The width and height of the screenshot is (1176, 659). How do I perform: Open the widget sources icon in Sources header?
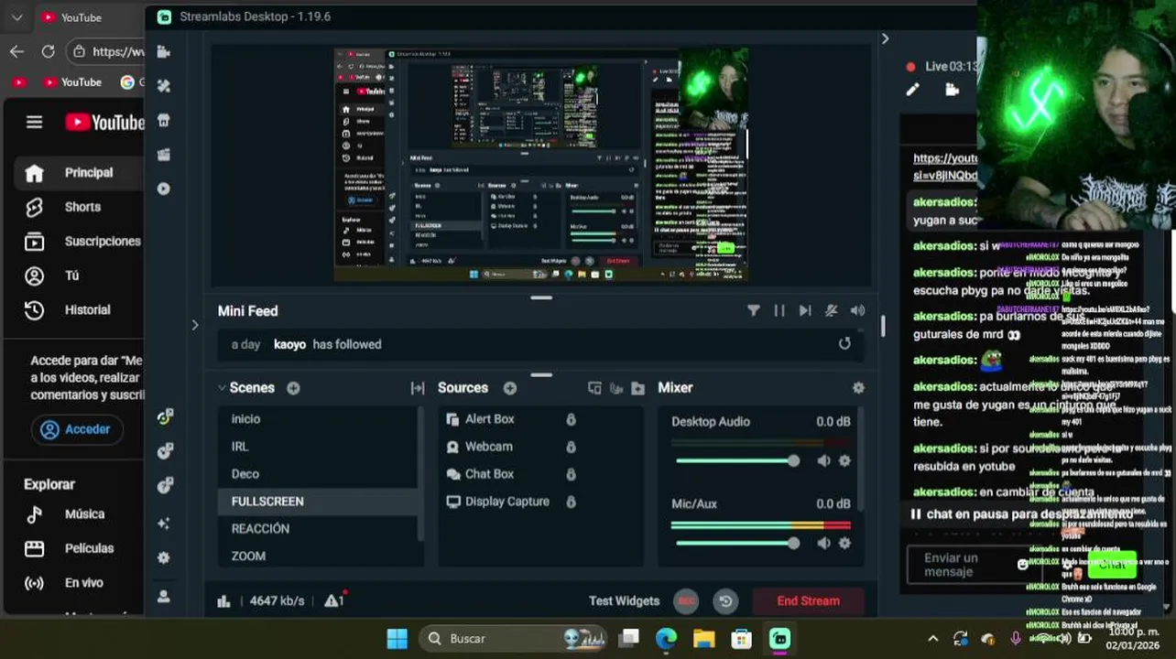point(594,388)
